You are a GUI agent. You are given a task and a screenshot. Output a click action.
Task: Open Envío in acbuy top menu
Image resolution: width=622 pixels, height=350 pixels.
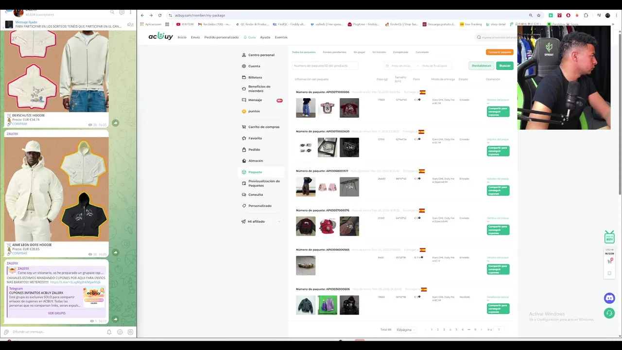point(195,37)
